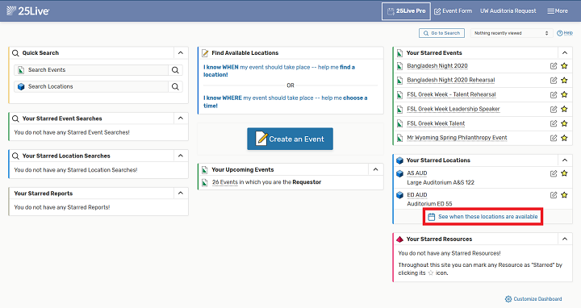Open ED AUD location
The image size is (581, 308).
[x=417, y=195]
